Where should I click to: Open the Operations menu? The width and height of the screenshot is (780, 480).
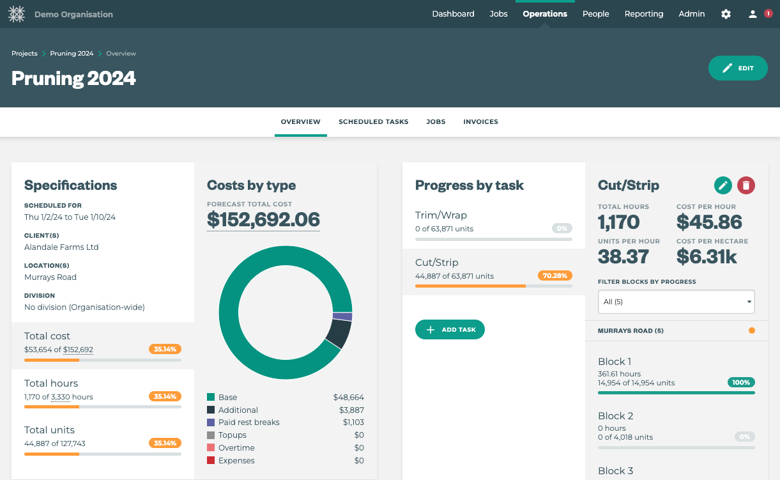pyautogui.click(x=544, y=14)
